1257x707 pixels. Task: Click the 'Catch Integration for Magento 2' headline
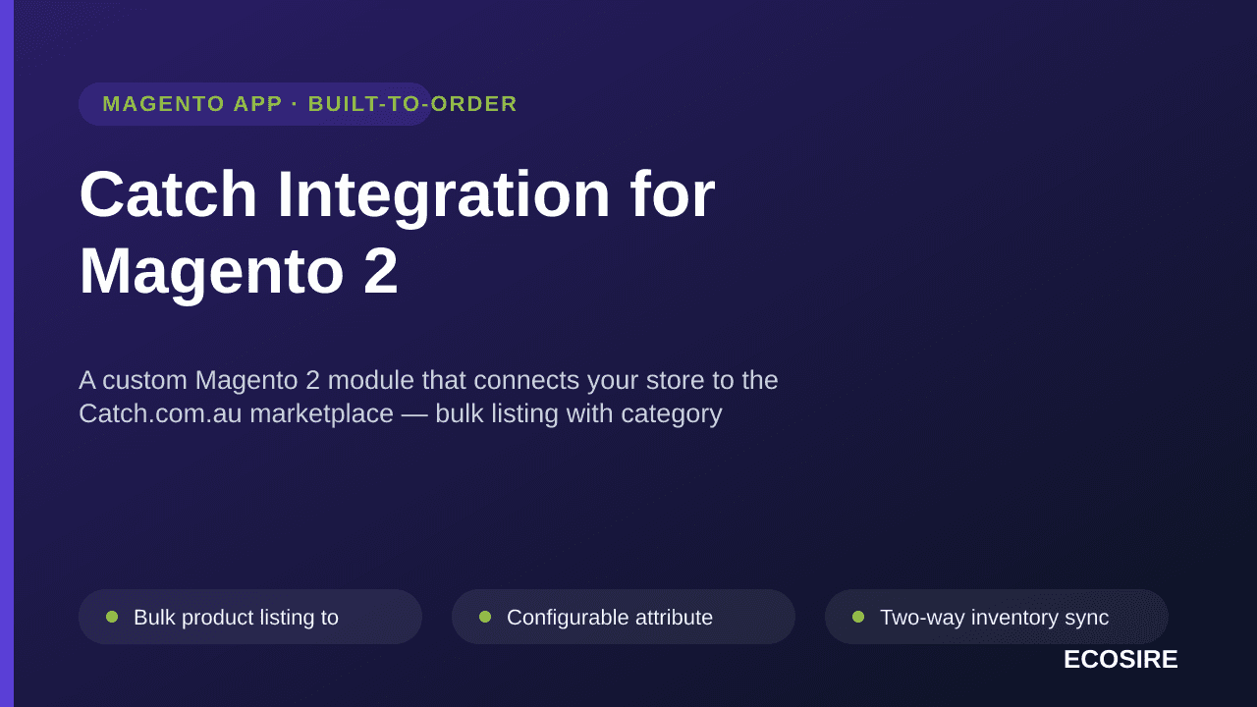point(397,232)
